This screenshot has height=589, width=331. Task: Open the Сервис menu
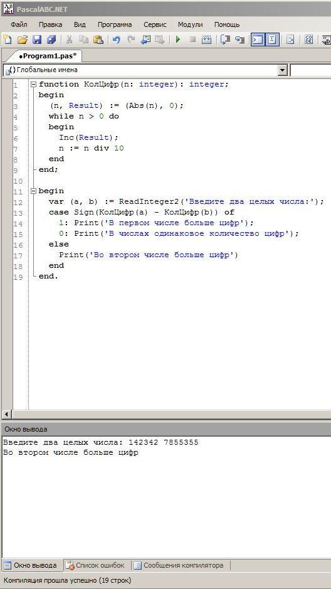(155, 25)
